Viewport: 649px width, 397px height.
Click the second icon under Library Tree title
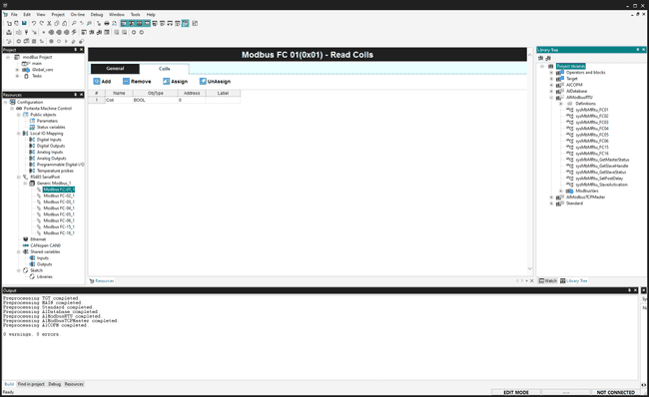tap(548, 58)
